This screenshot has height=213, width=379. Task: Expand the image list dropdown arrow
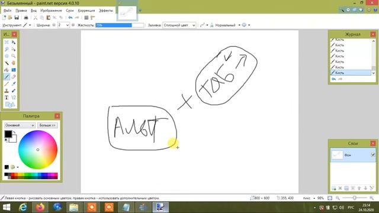[x=140, y=11]
